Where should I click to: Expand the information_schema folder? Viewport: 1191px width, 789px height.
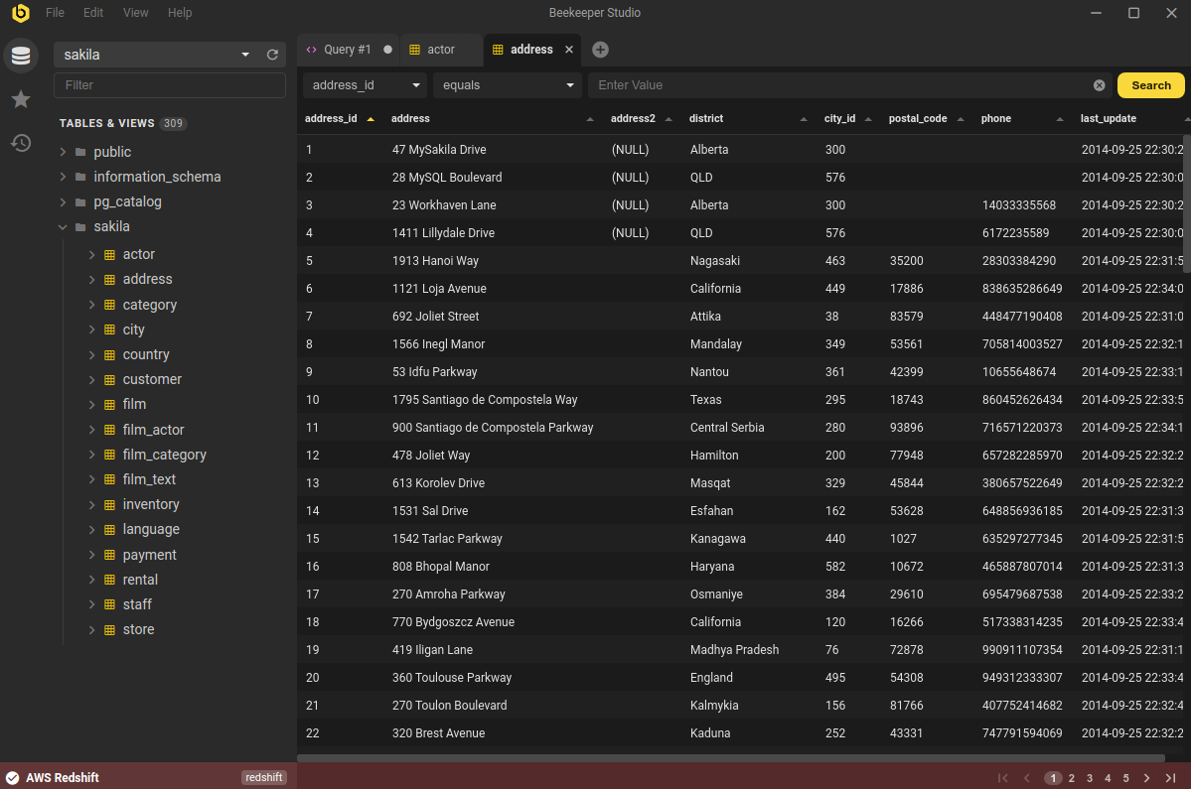63,177
